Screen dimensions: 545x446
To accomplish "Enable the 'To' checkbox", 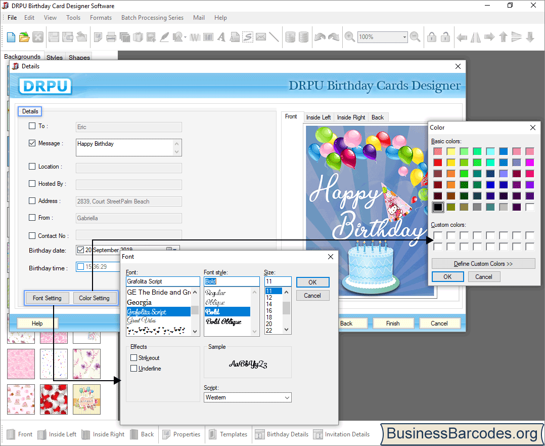I will (x=32, y=126).
